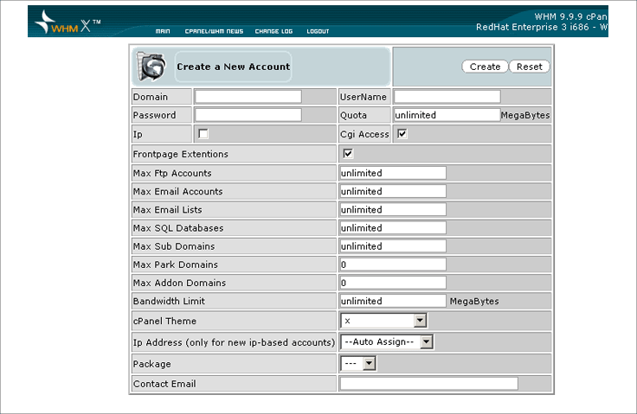This screenshot has height=414, width=637.
Task: Toggle the Frontpage Extentions checkbox
Action: click(x=348, y=154)
